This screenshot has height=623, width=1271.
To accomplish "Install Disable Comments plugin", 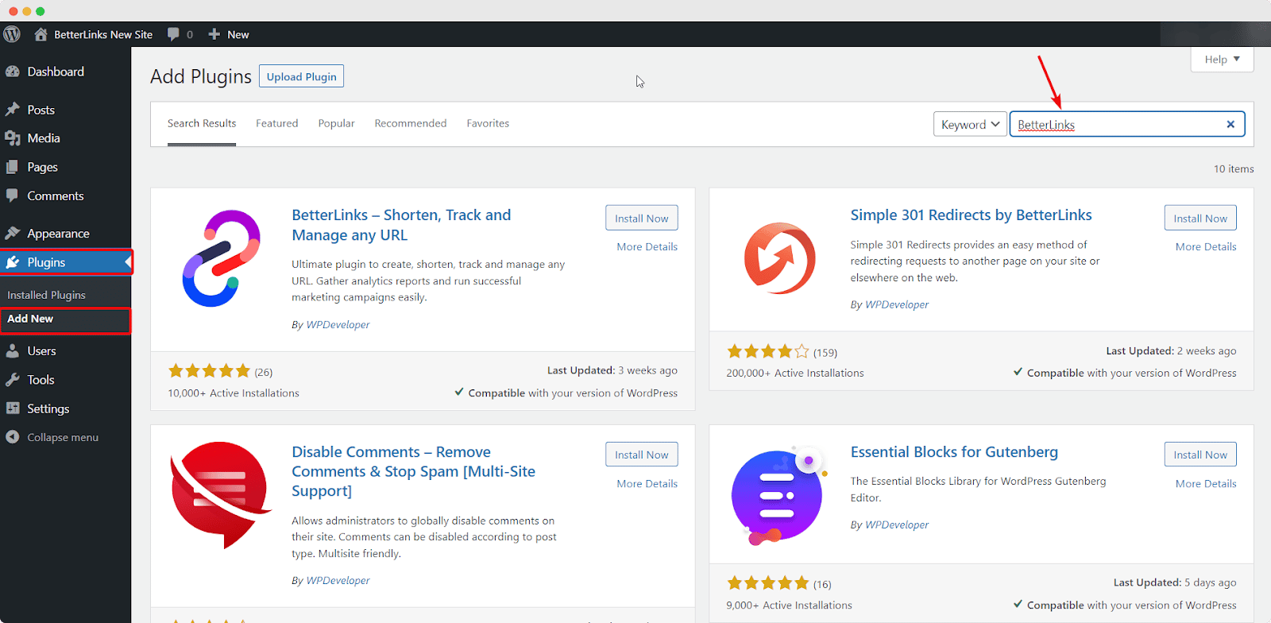I will click(642, 455).
